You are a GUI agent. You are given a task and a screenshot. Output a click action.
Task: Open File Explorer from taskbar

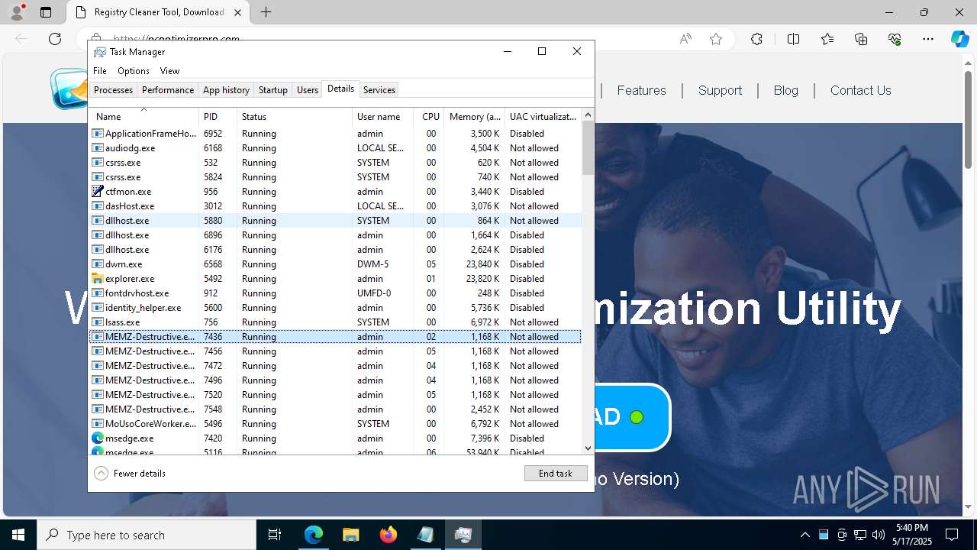350,535
